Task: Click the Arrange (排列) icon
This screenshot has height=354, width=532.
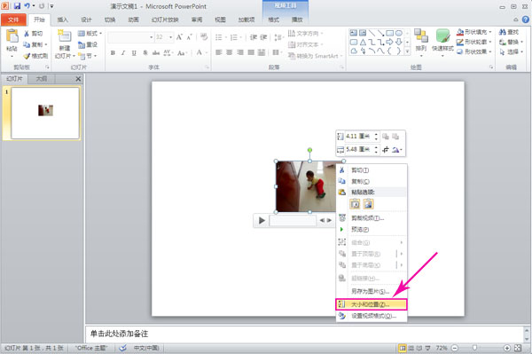Action: tap(421, 36)
